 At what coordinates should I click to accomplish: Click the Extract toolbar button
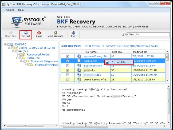pyautogui.click(x=26, y=35)
